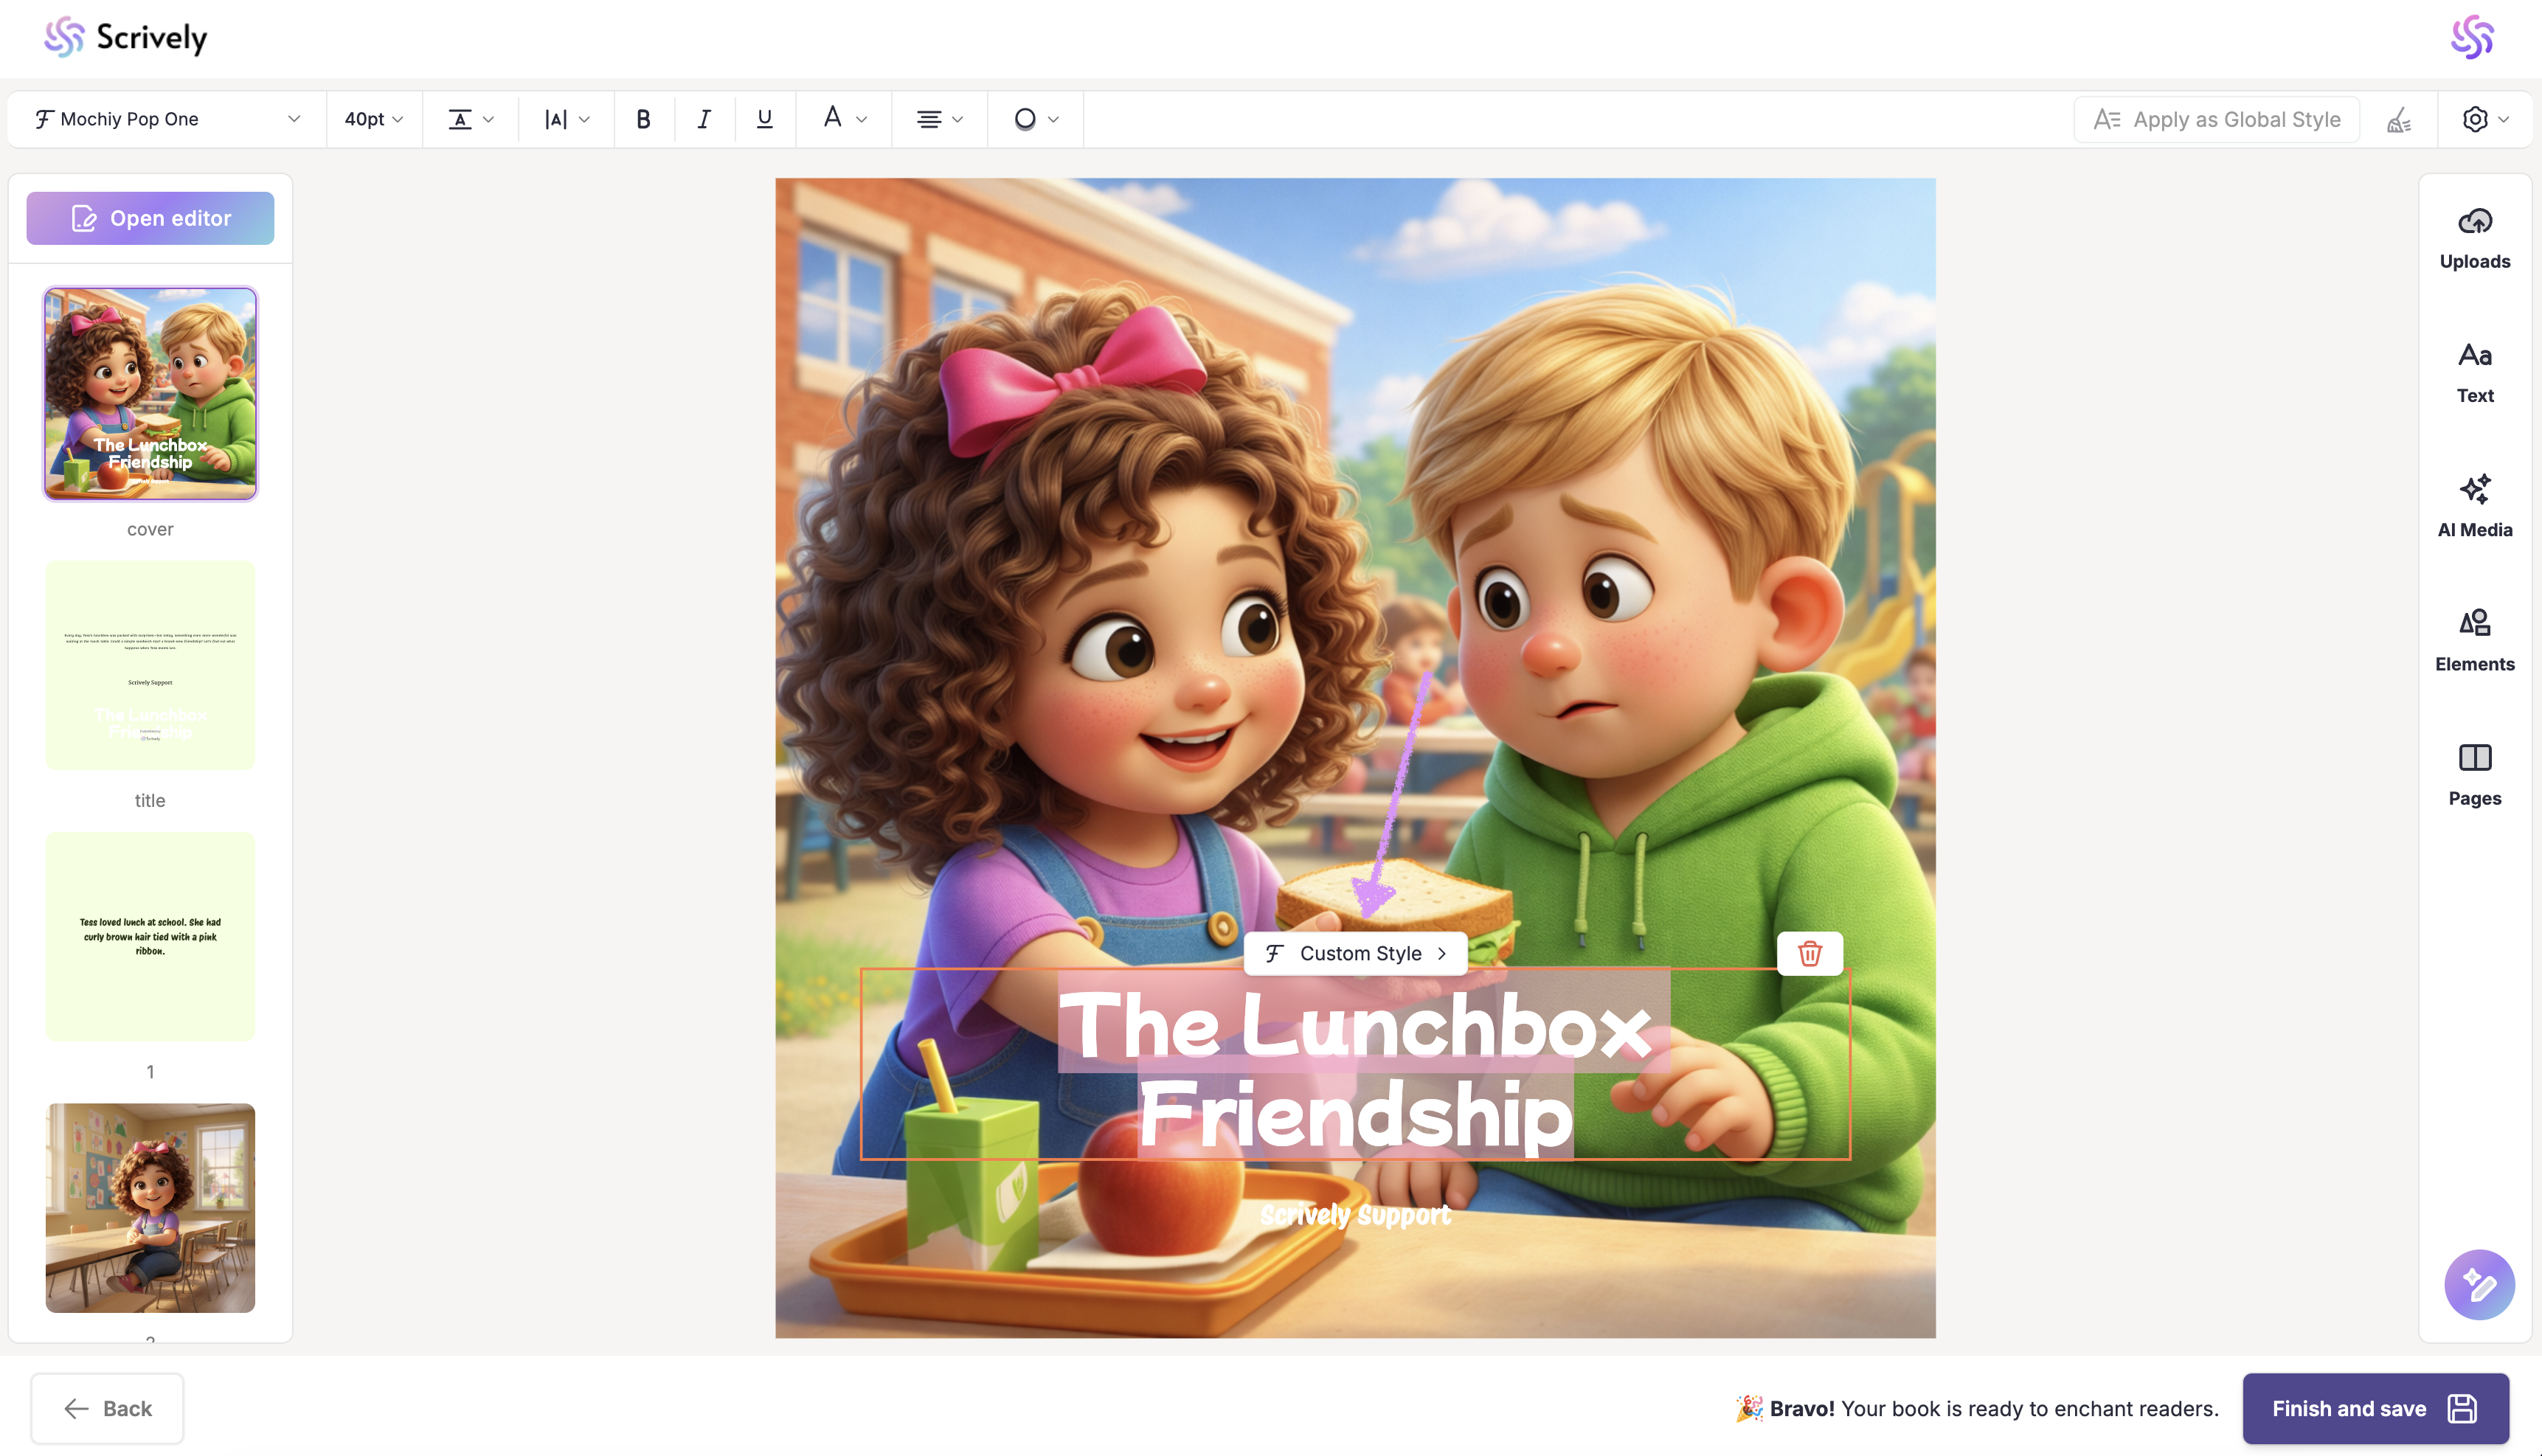Open the AI Media panel
This screenshot has width=2542, height=1456.
click(x=2474, y=506)
